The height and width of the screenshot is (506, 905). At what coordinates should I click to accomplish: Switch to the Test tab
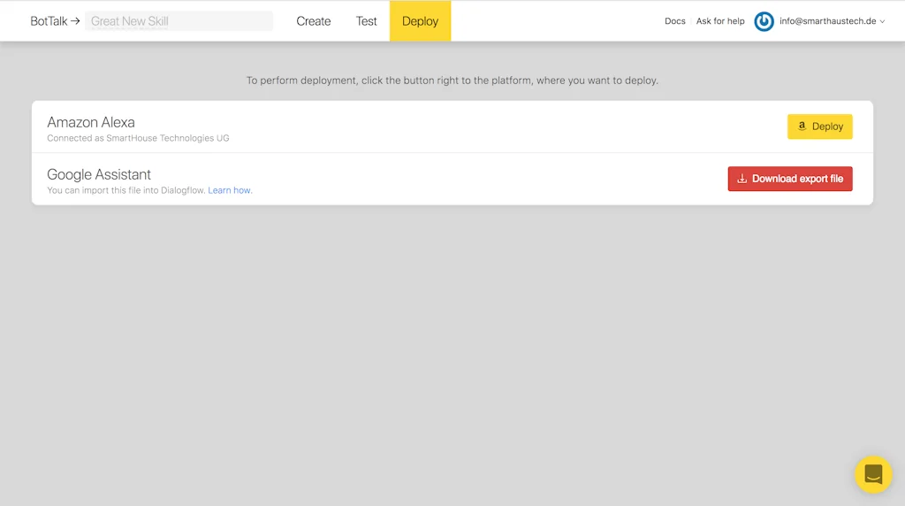click(x=367, y=21)
